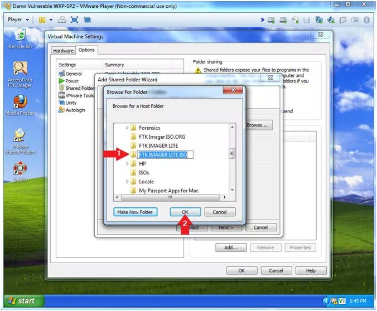
Task: Click the CD/DVD drive device icon
Action: click(295, 20)
